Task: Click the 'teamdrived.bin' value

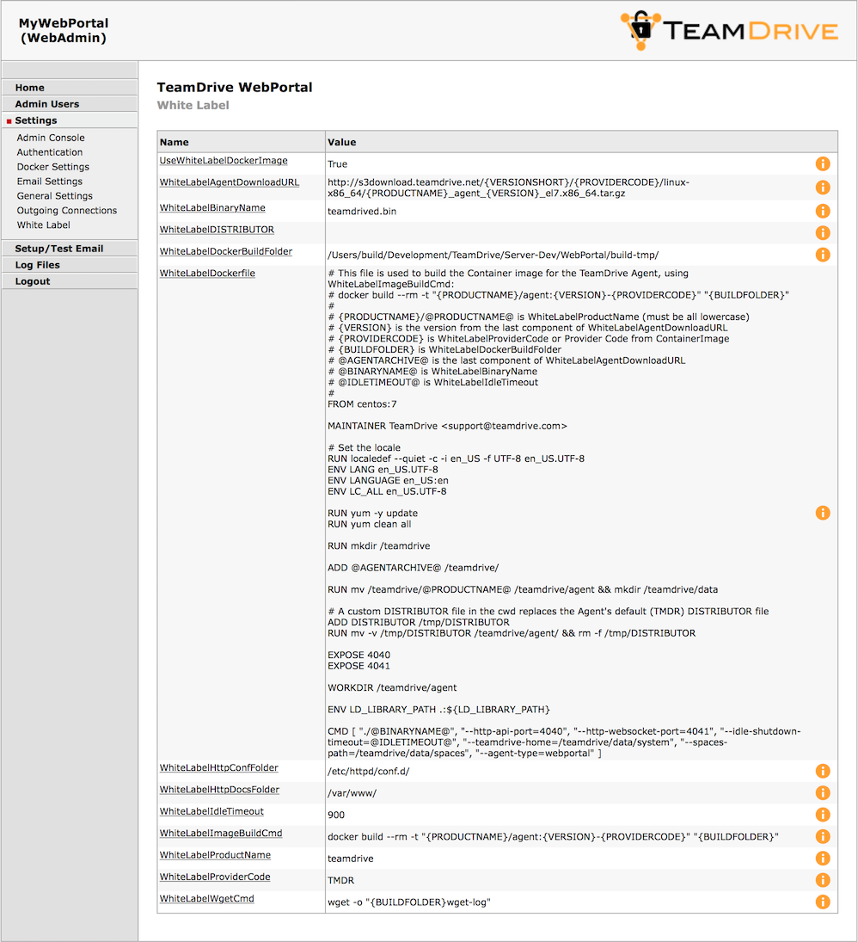Action: (362, 212)
